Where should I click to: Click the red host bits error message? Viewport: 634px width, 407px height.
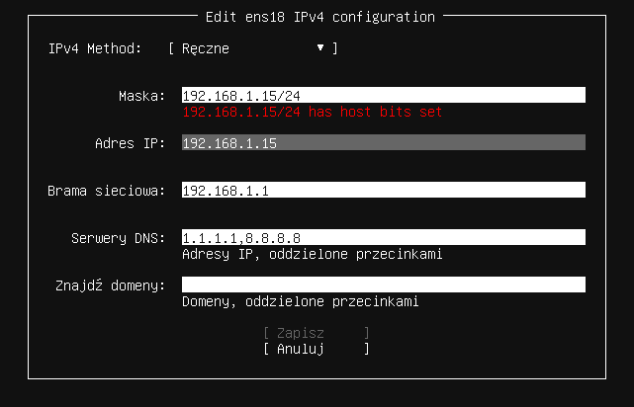click(312, 113)
